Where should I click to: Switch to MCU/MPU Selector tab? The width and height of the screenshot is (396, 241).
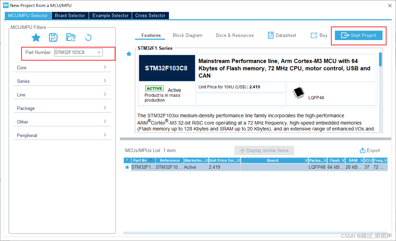coord(28,16)
